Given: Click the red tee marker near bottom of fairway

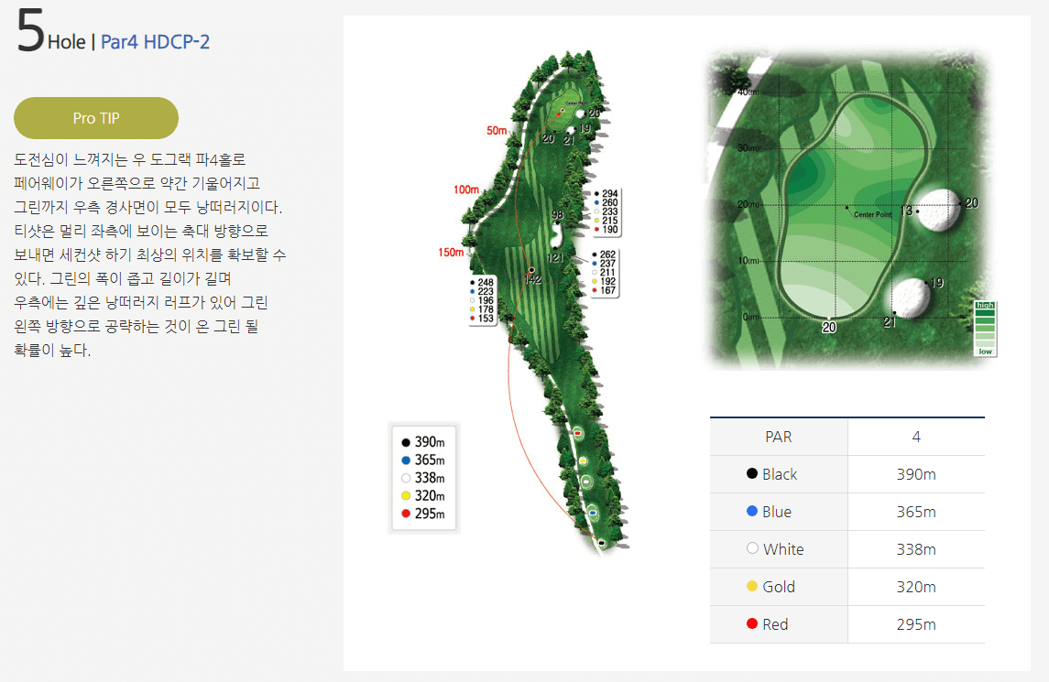Looking at the screenshot, I should pyautogui.click(x=577, y=433).
